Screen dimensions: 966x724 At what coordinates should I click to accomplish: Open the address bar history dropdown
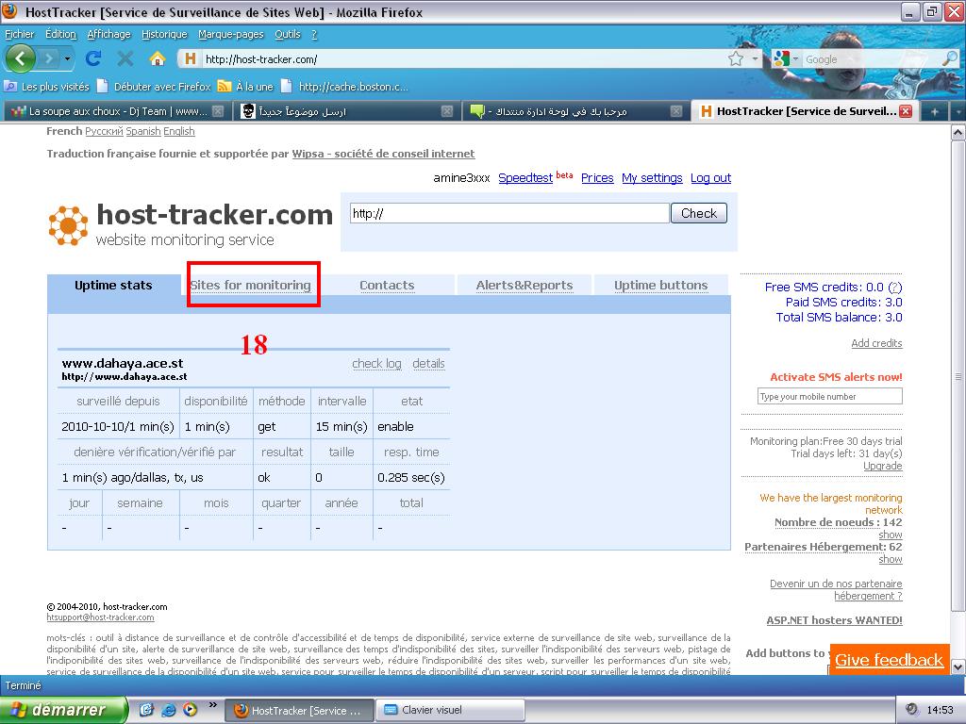pyautogui.click(x=755, y=59)
